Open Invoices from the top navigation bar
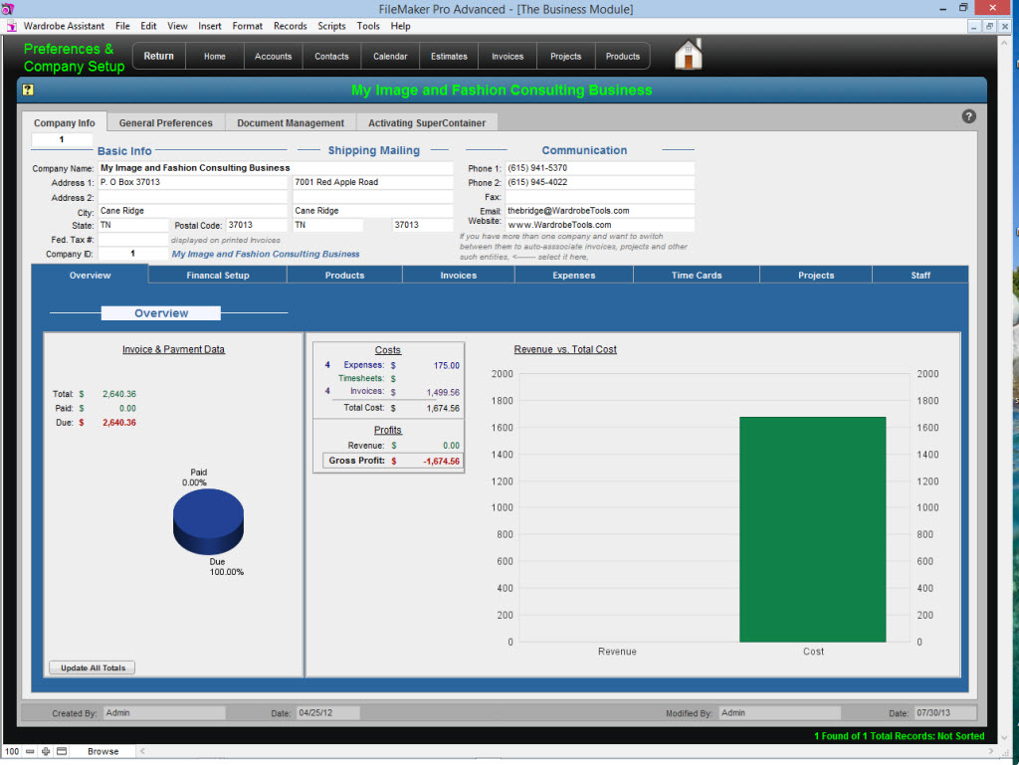This screenshot has width=1019, height=765. (x=507, y=56)
